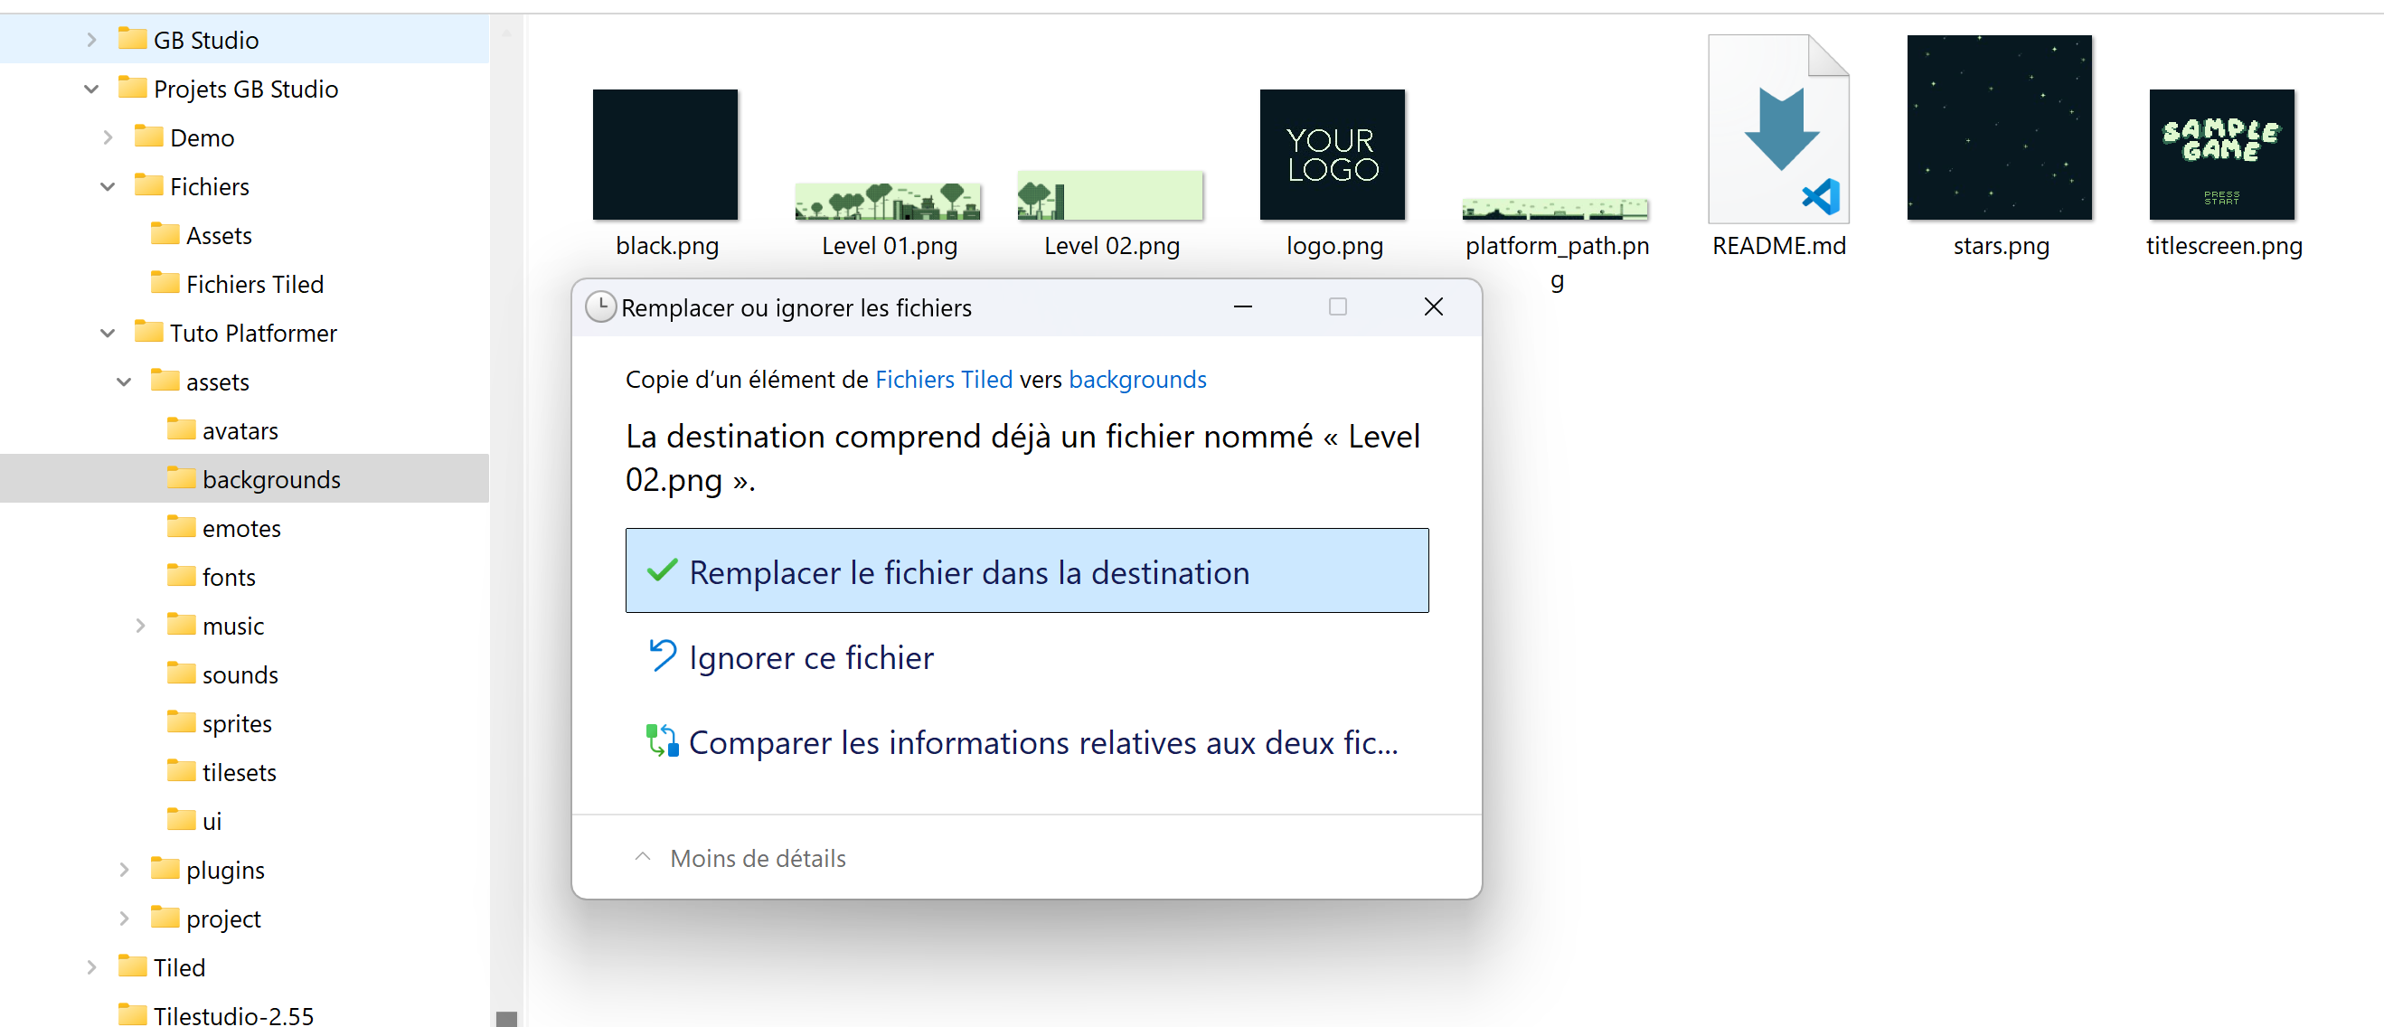Image resolution: width=2384 pixels, height=1027 pixels.
Task: Select the stars.png thumbnail
Action: click(x=1999, y=127)
